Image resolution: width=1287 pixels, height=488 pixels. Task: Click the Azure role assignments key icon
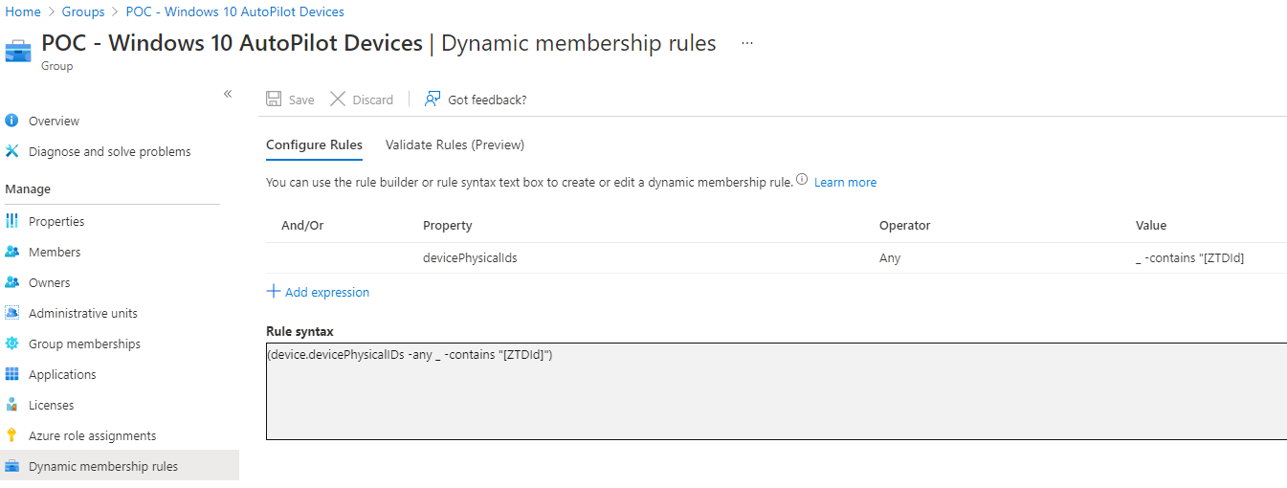coord(11,435)
